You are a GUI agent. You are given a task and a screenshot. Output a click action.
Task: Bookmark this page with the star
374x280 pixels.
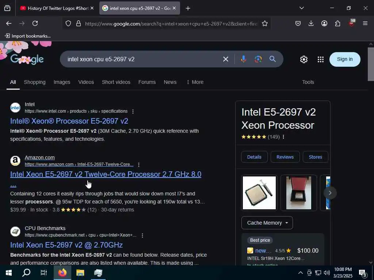click(x=265, y=23)
